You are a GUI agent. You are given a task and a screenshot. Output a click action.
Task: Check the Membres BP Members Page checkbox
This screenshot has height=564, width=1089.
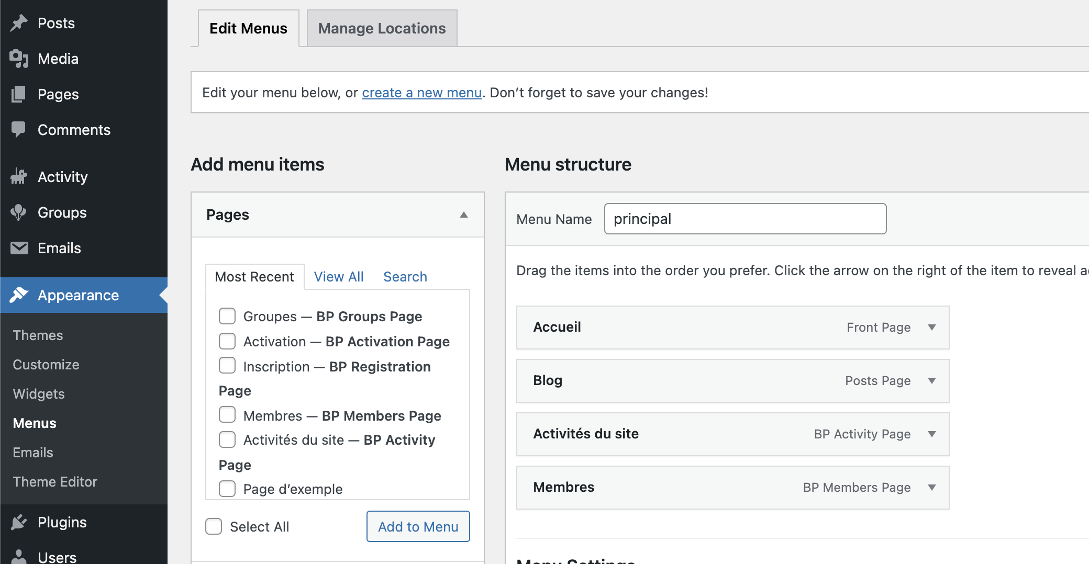[227, 414]
